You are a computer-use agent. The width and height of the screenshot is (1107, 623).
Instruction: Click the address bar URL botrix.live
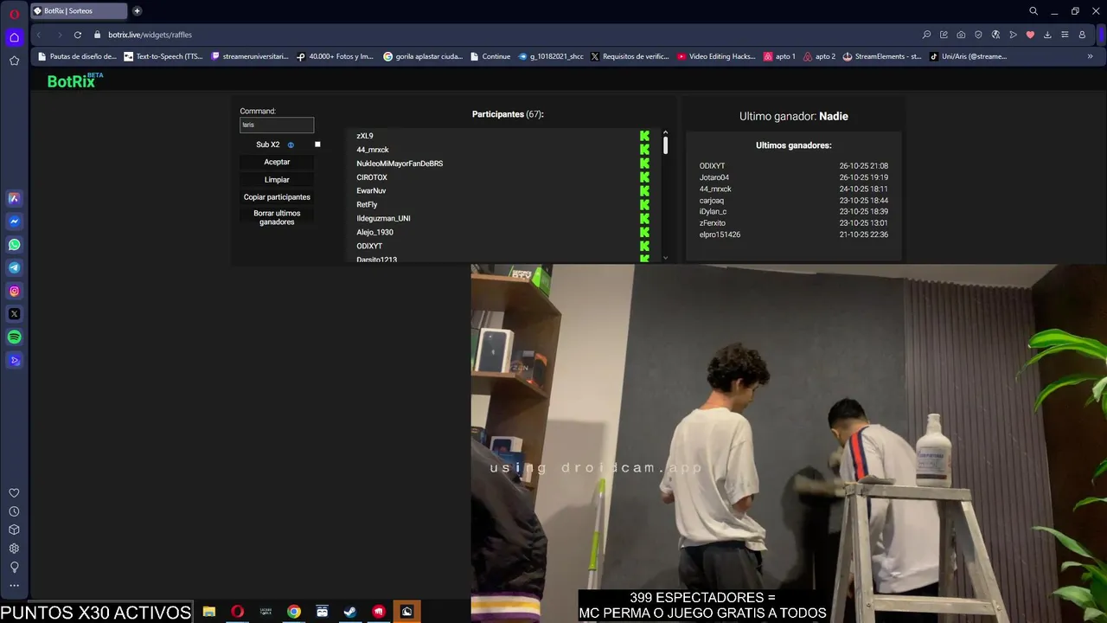coord(150,35)
